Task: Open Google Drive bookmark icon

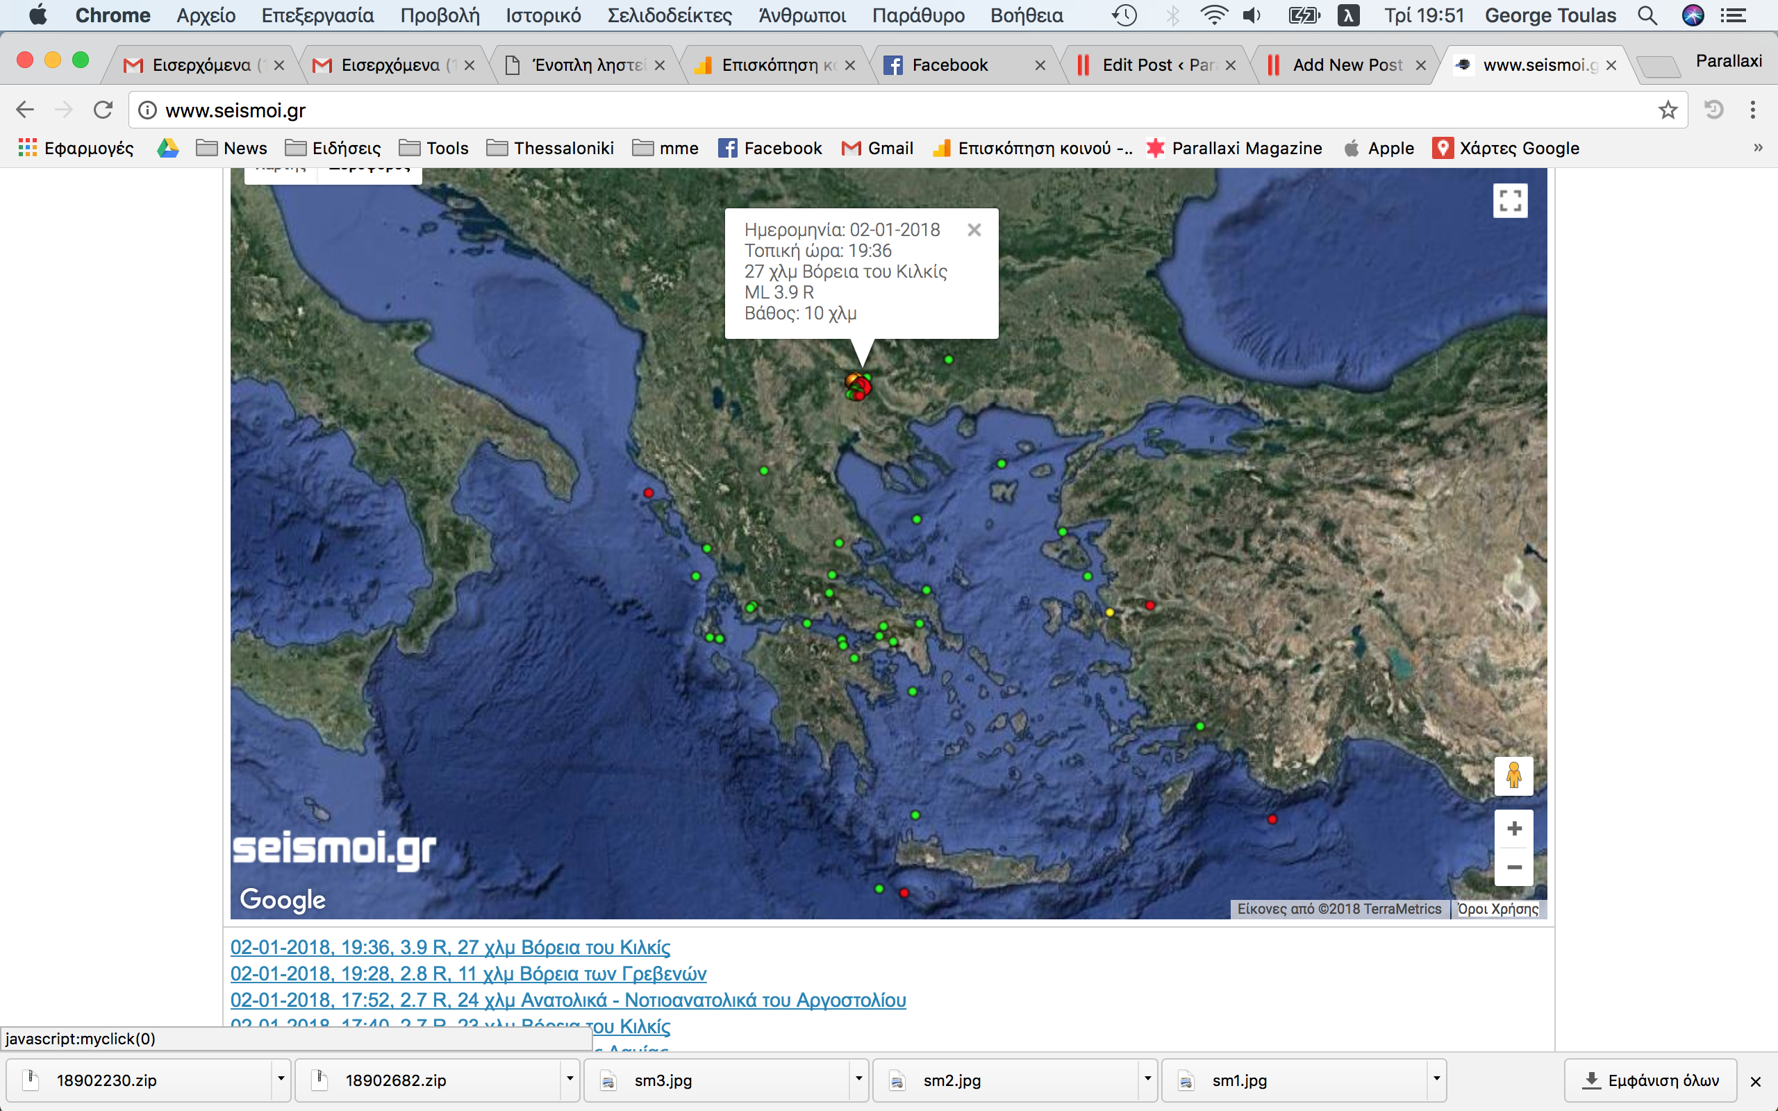Action: 167,149
